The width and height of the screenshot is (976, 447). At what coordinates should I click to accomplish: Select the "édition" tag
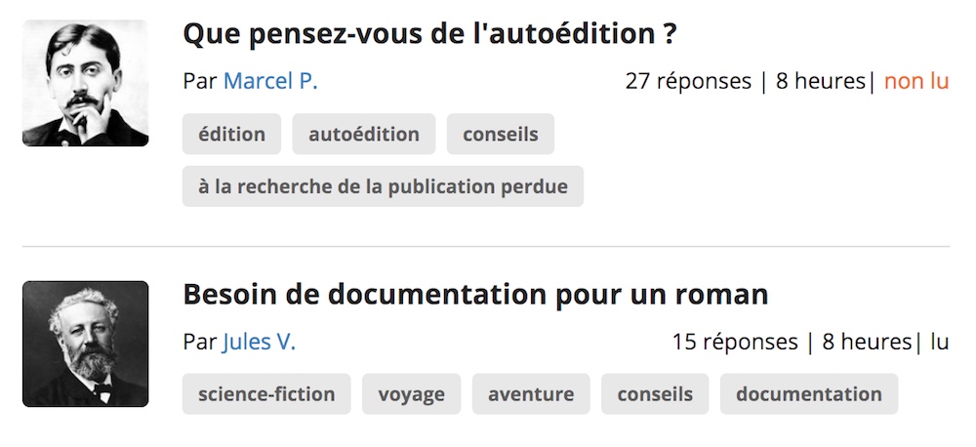(x=231, y=134)
